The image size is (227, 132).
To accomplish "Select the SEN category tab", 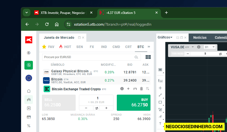I will click(80, 47).
